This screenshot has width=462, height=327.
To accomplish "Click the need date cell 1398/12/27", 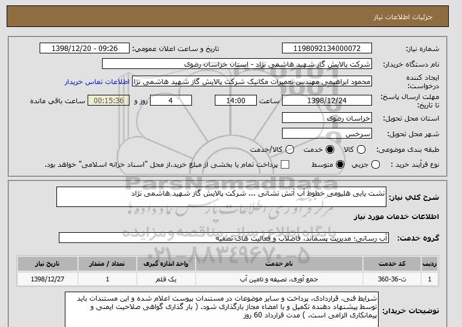I will [x=47, y=279].
